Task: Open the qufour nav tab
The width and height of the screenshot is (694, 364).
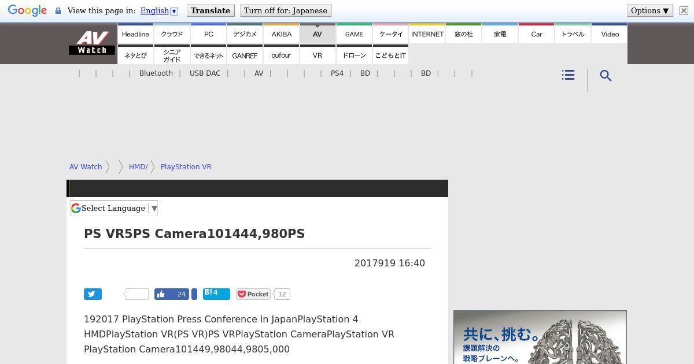Action: [x=282, y=55]
